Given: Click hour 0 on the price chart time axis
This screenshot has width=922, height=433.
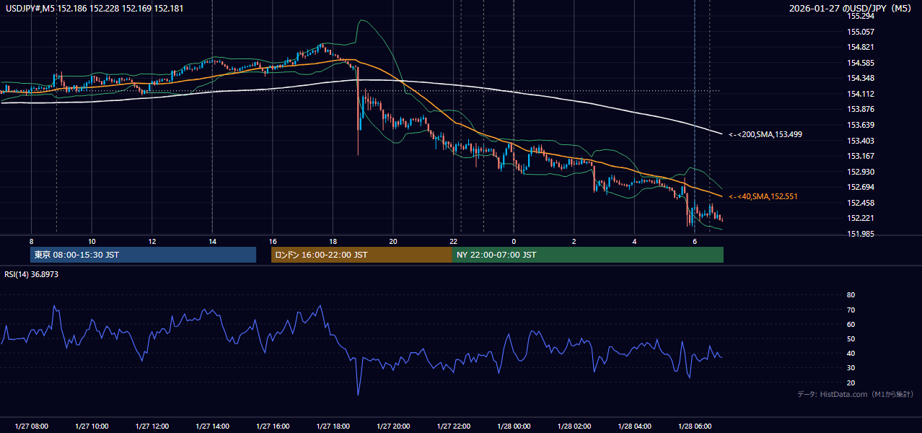Looking at the screenshot, I should [514, 241].
